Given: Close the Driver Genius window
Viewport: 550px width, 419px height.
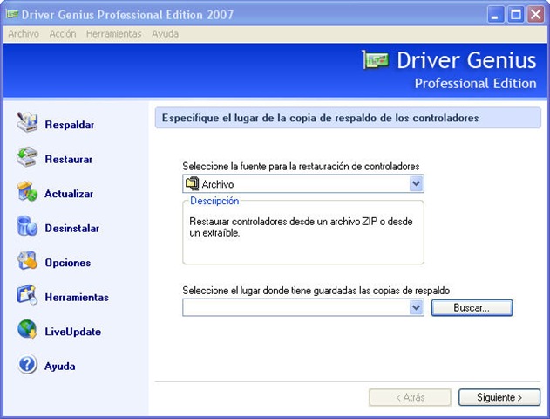Looking at the screenshot, I should [536, 15].
